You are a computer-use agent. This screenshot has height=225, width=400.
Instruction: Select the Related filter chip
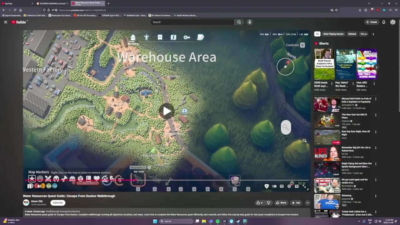[x=352, y=34]
